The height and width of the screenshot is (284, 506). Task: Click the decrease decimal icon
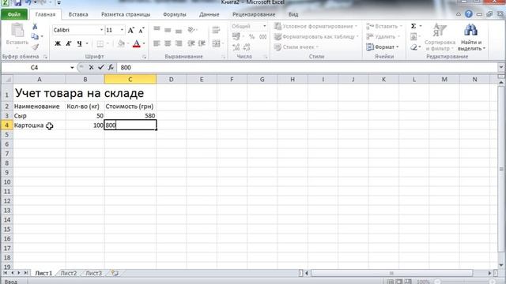(247, 47)
